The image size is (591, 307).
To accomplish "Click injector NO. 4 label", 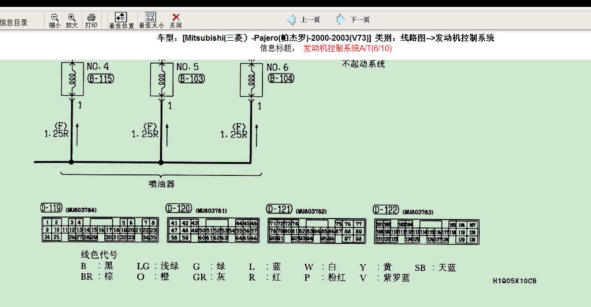I will tap(97, 67).
